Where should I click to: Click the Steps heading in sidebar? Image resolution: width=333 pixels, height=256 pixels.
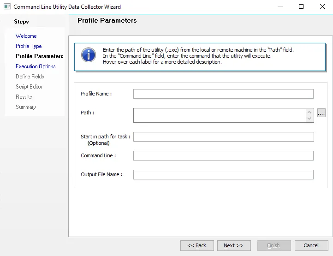pos(21,22)
